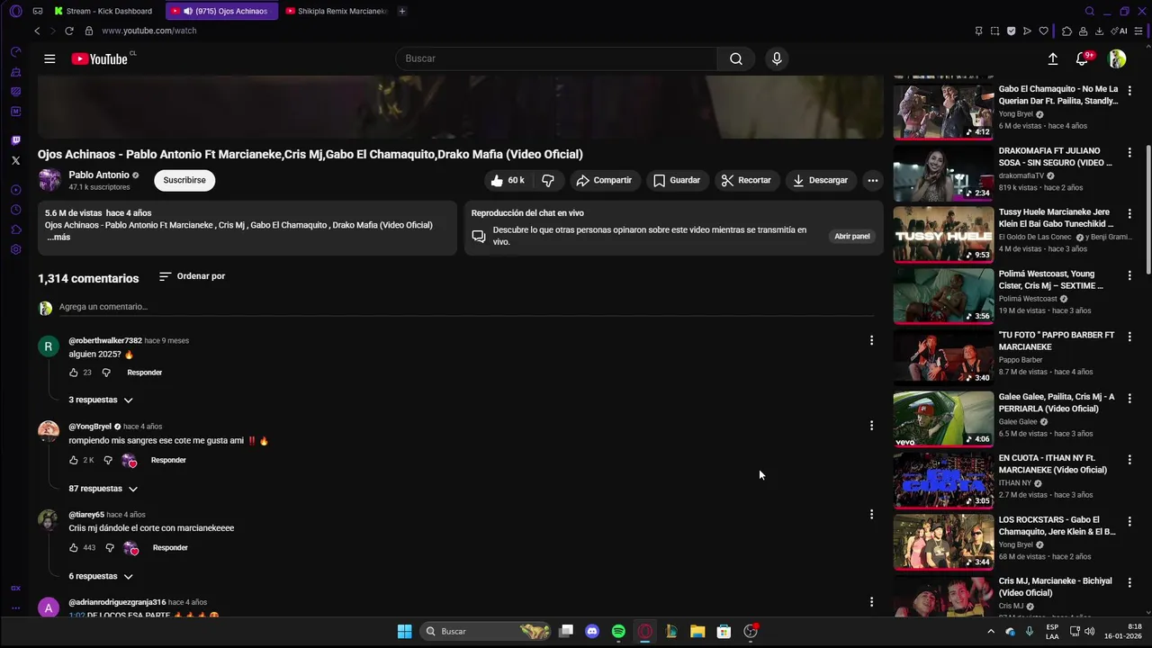
Task: Dislike the Ojos Achinaos video
Action: [548, 180]
